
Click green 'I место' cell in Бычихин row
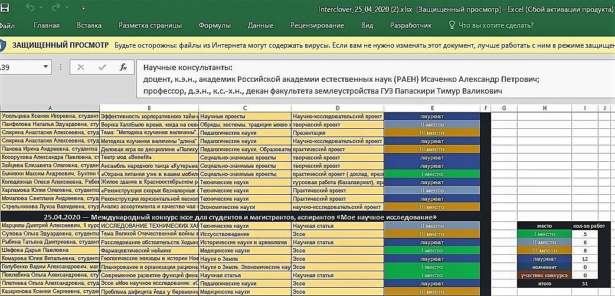(x=432, y=174)
